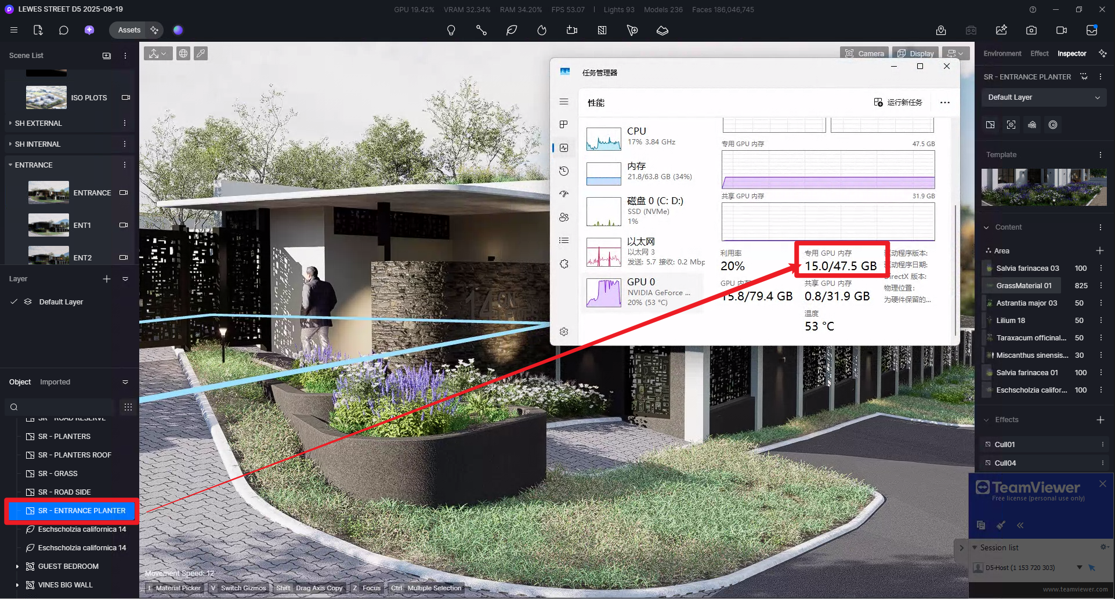
Task: Switch to the Imported tab
Action: tap(55, 382)
